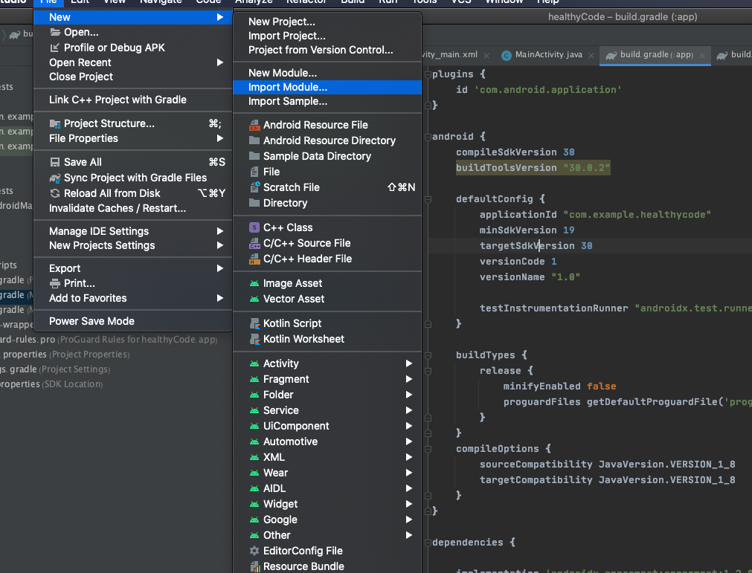The image size is (752, 573).
Task: Select New Module... menu entry
Action: click(327, 73)
